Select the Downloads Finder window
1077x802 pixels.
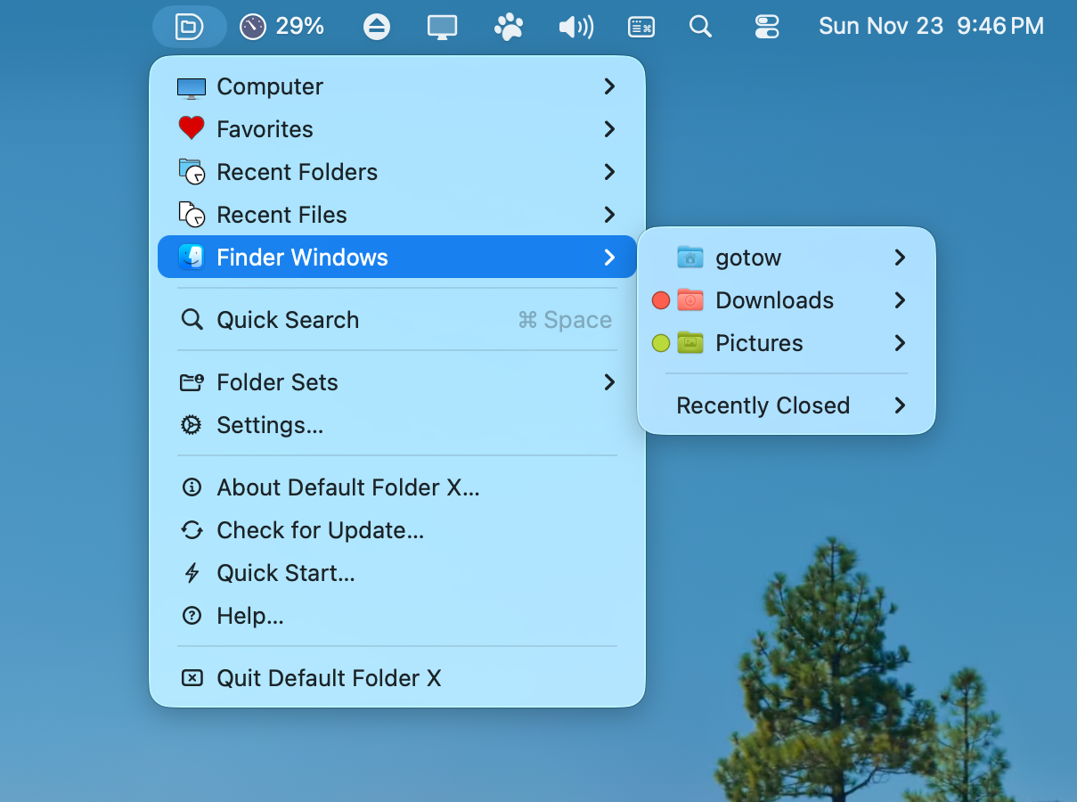(787, 300)
